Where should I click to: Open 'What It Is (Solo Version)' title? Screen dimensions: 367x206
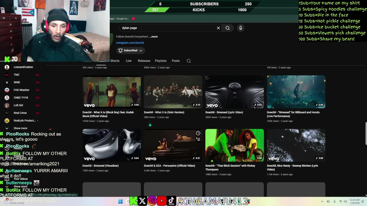tap(164, 112)
